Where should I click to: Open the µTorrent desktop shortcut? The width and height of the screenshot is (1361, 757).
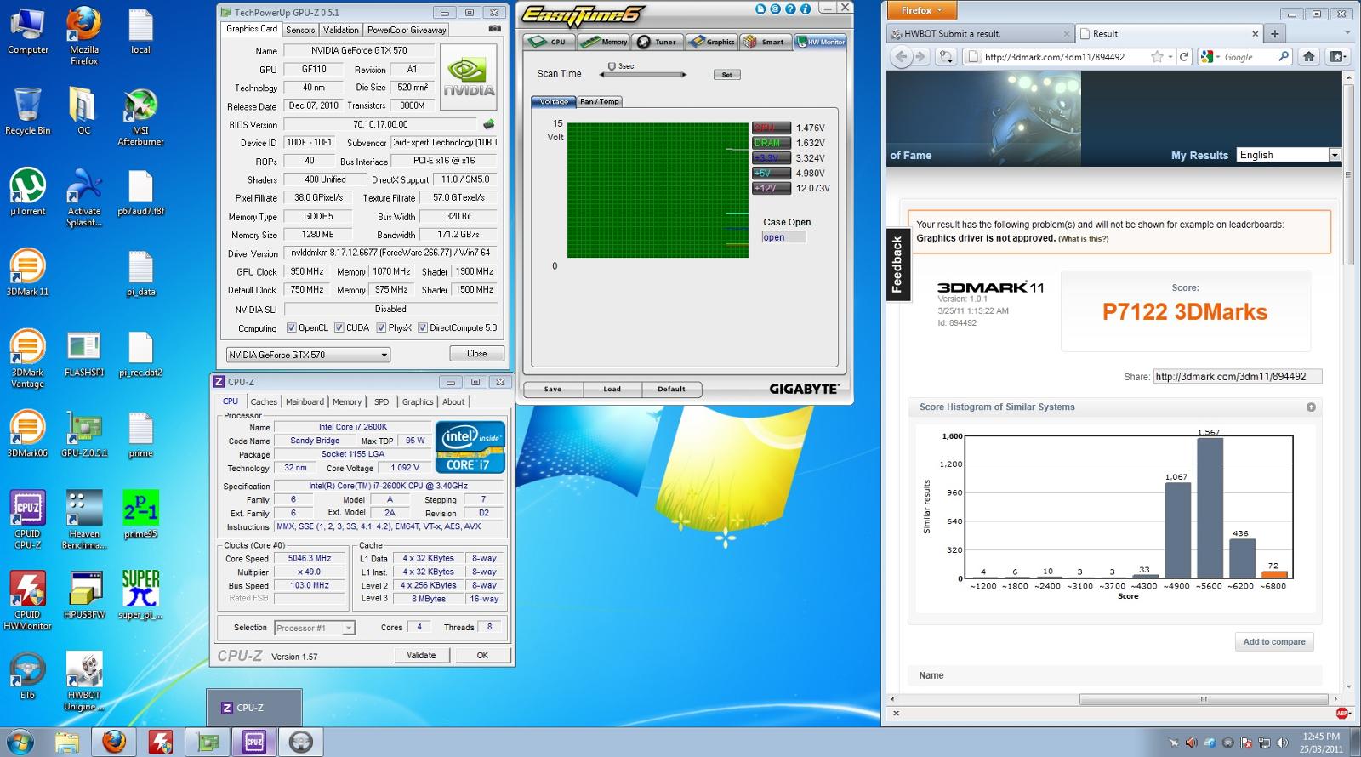[27, 191]
